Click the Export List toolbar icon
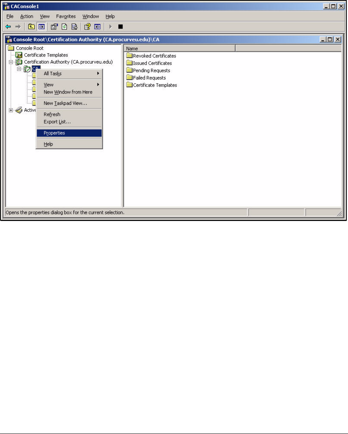 click(75, 27)
